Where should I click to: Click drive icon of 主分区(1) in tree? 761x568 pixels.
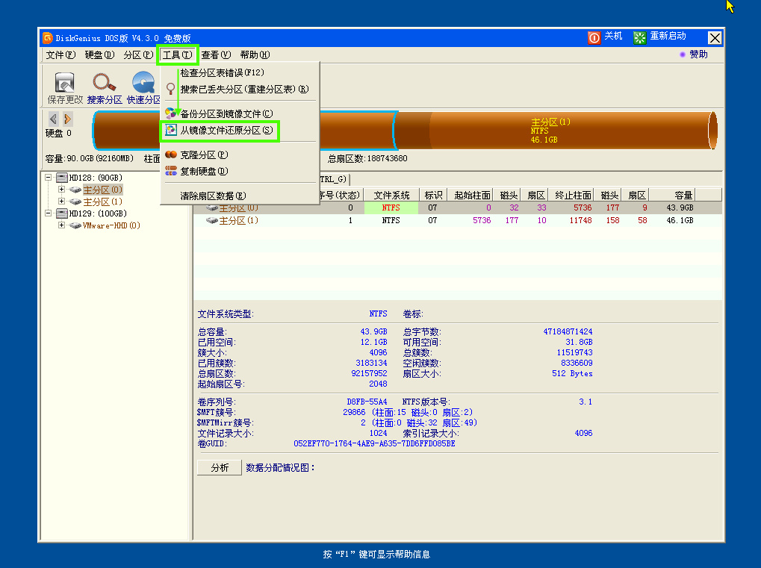point(75,202)
